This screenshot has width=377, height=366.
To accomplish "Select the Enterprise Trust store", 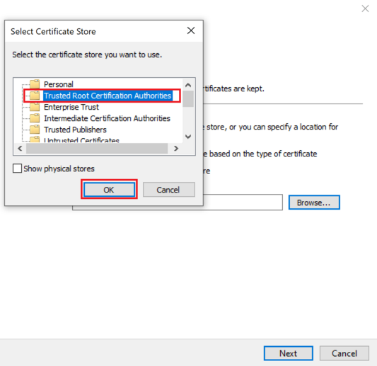I will pos(71,107).
